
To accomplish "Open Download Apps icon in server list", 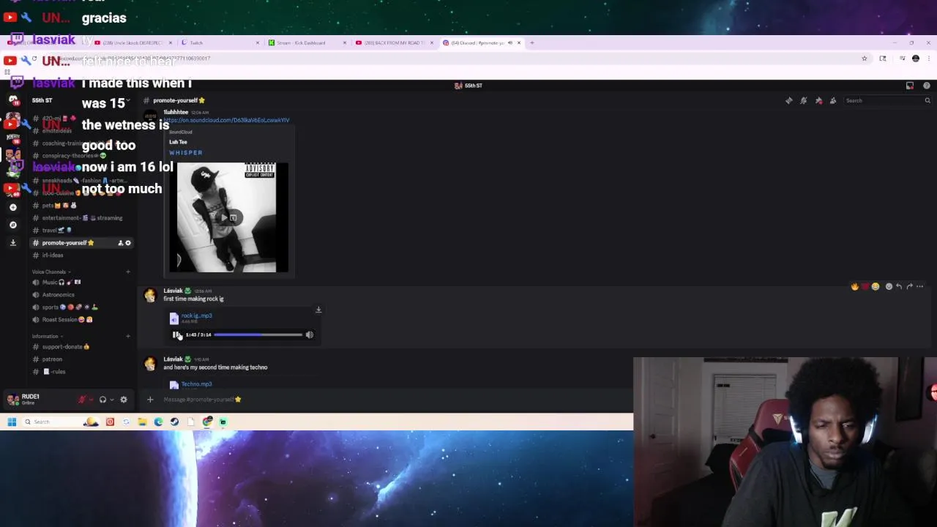I will coord(13,242).
